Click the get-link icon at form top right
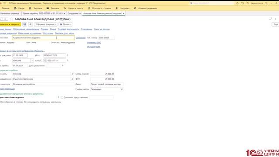Viewport: 279px width, 157px height. point(271,19)
